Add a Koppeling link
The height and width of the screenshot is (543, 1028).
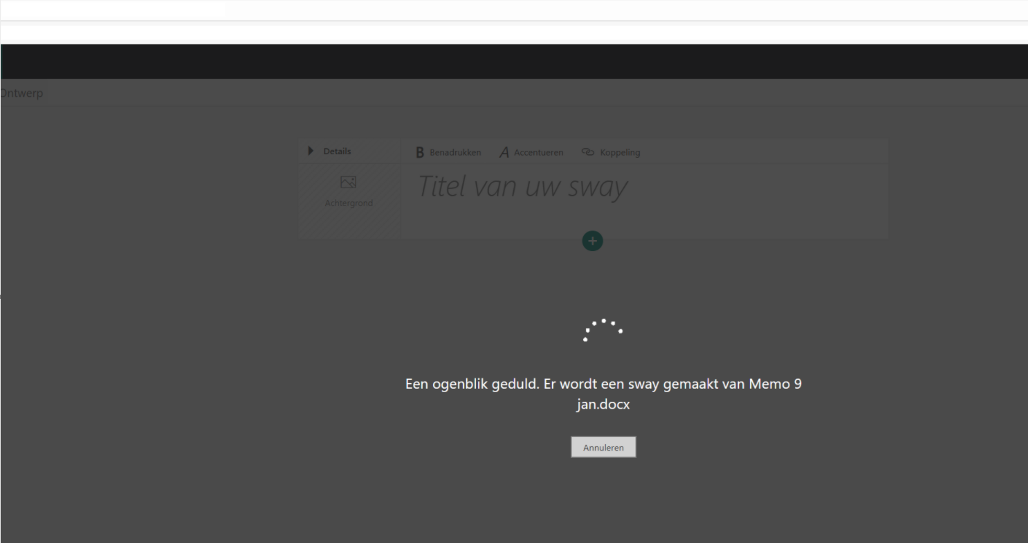611,153
